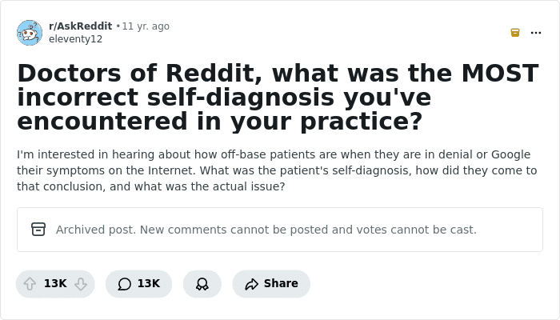Image resolution: width=560 pixels, height=320 pixels.
Task: Click the r/AskReddit subreddit avatar
Action: click(30, 33)
